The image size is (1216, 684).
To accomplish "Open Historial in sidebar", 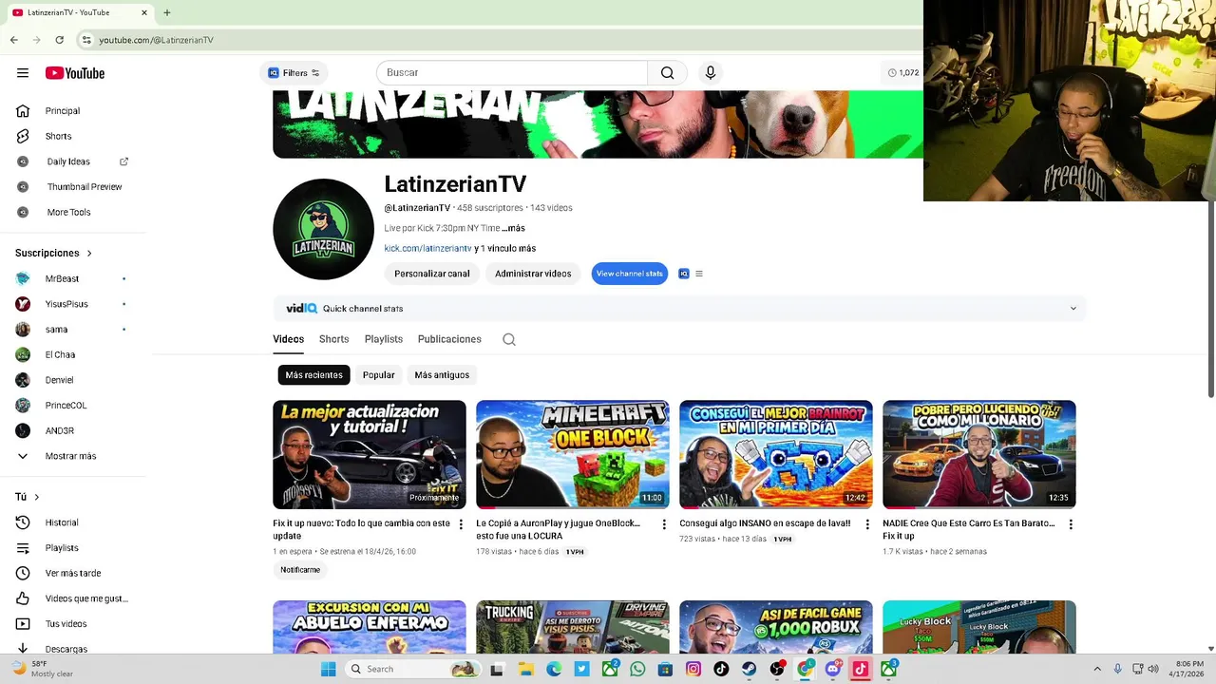I will [62, 522].
